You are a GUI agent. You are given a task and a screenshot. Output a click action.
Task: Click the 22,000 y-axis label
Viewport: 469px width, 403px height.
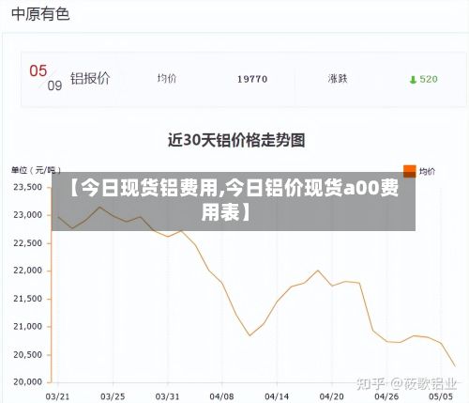pyautogui.click(x=27, y=271)
